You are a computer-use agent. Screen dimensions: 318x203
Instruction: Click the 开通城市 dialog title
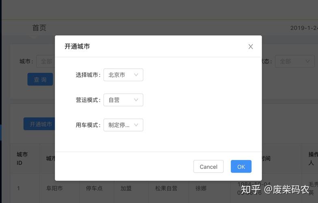77,46
